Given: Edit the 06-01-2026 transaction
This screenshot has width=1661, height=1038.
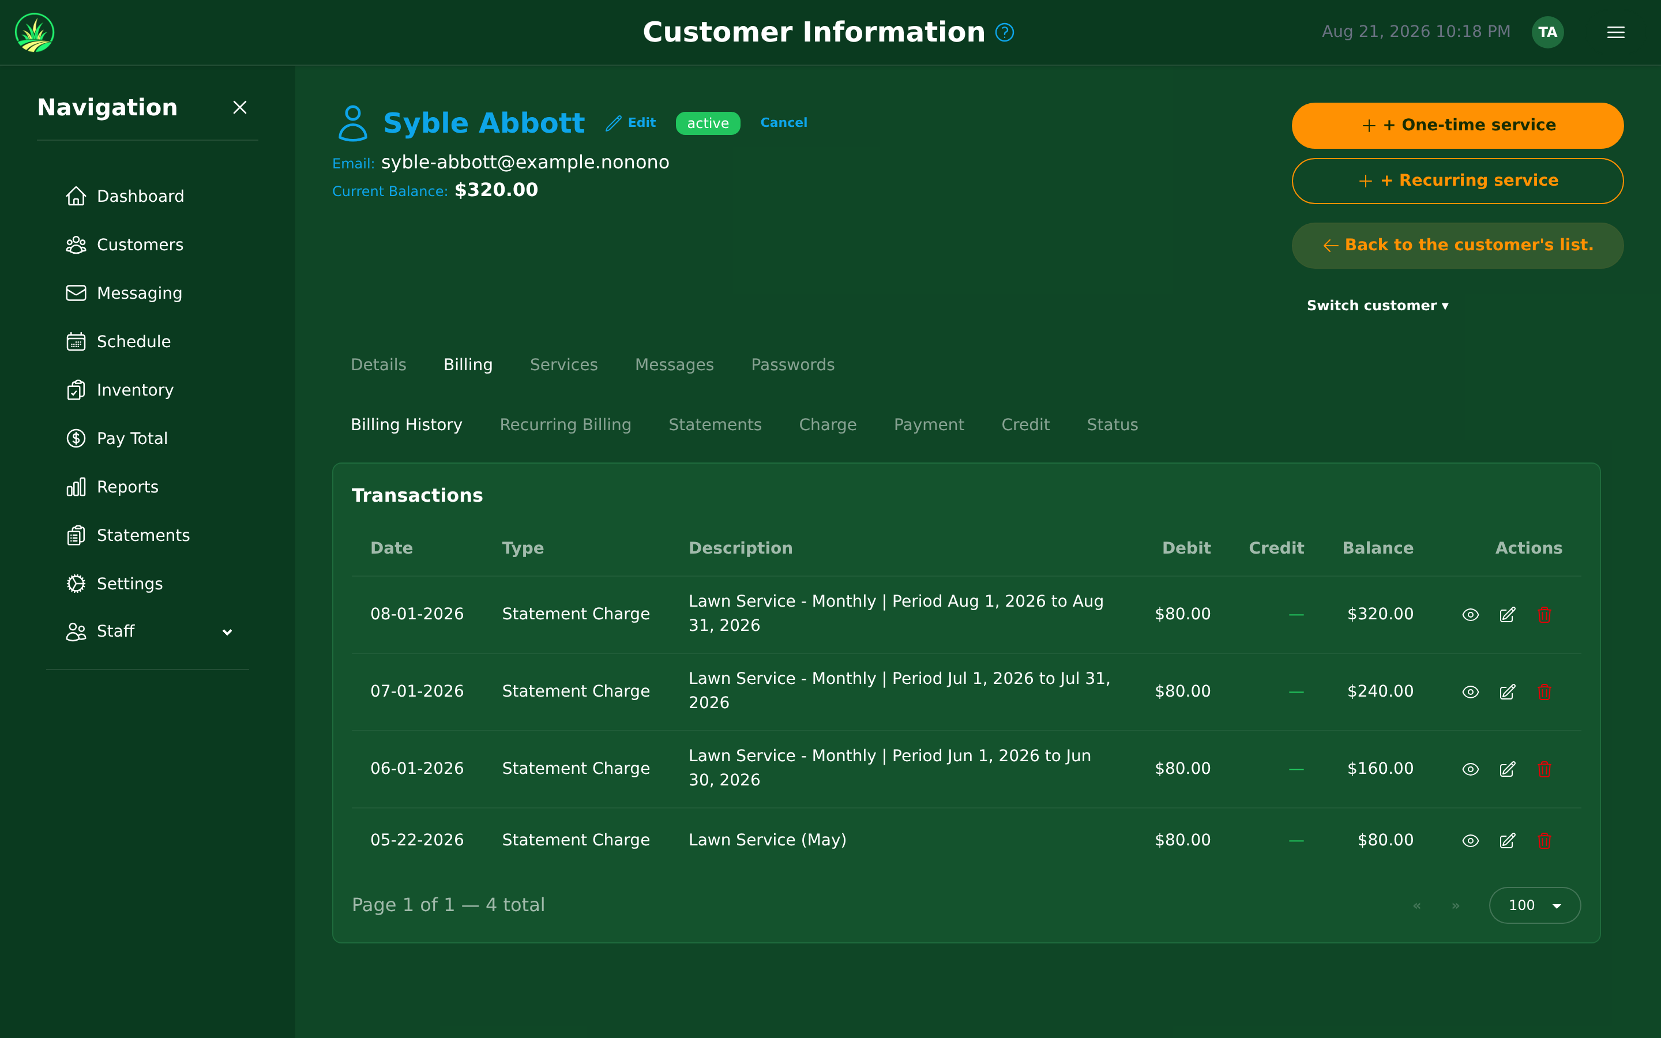Looking at the screenshot, I should [1507, 769].
